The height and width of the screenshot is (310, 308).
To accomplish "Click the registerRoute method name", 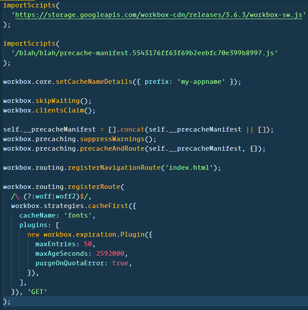I will tap(94, 187).
